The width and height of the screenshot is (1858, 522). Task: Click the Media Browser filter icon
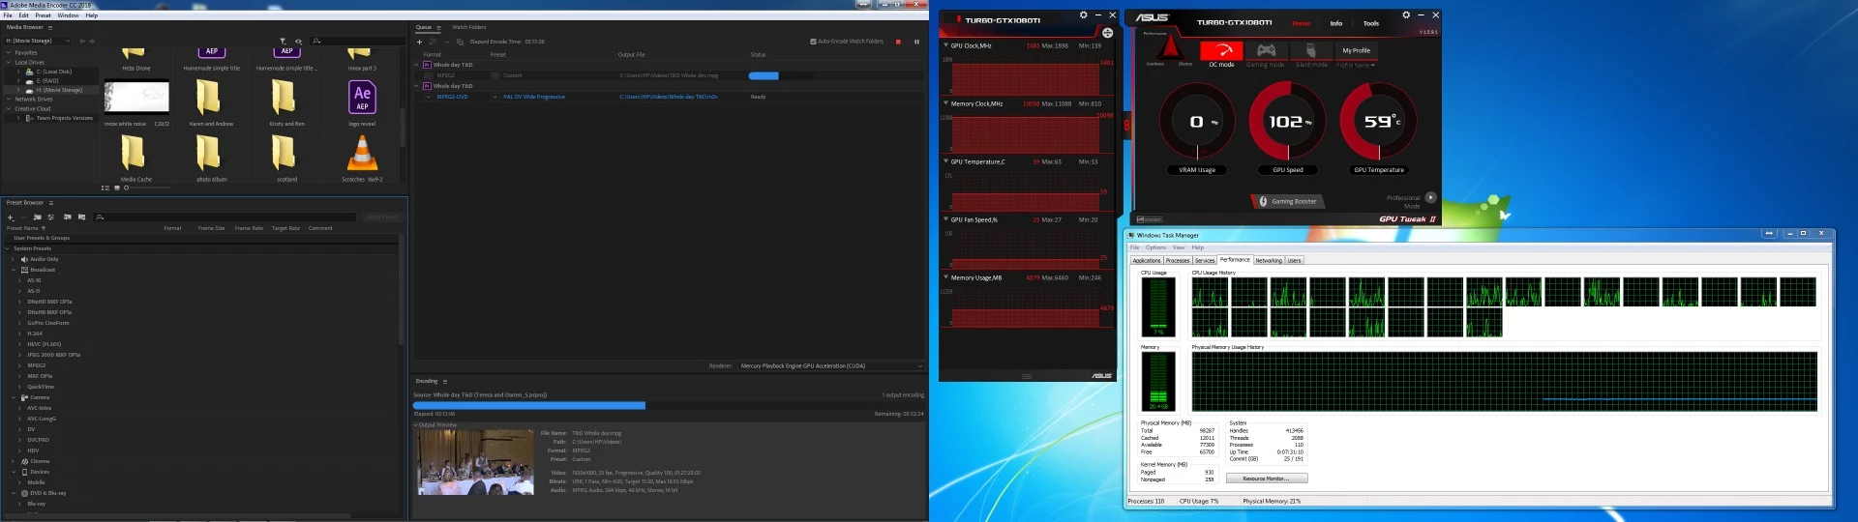283,41
